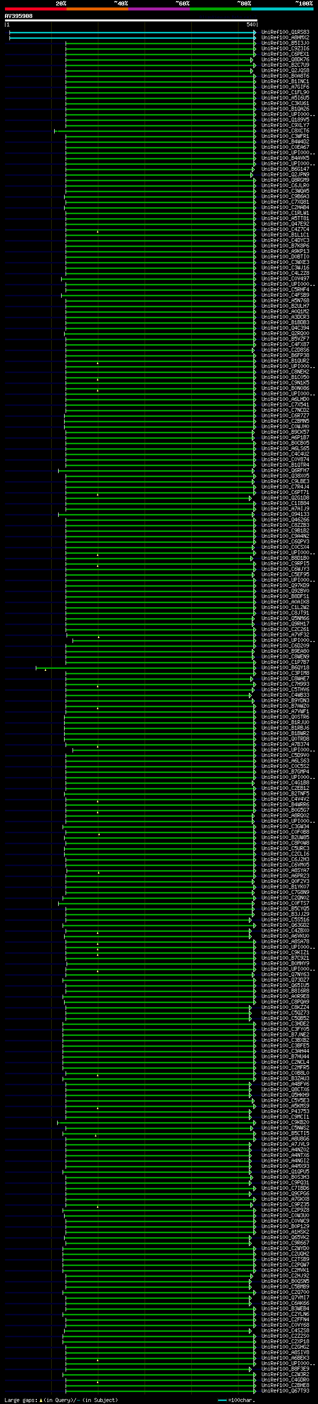The image size is (318, 1404).
Task: Open hit UniRef100_B5I3J0
Action: click(285, 43)
